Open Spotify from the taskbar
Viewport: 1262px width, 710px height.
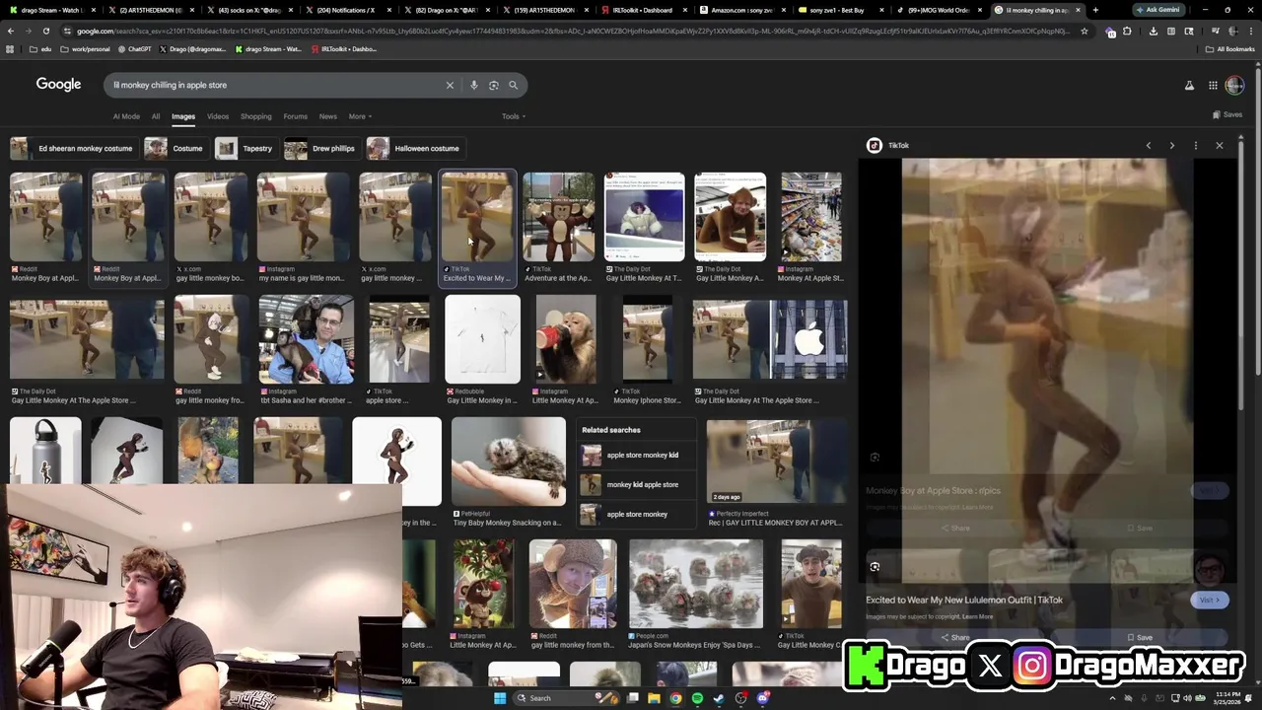(x=697, y=698)
